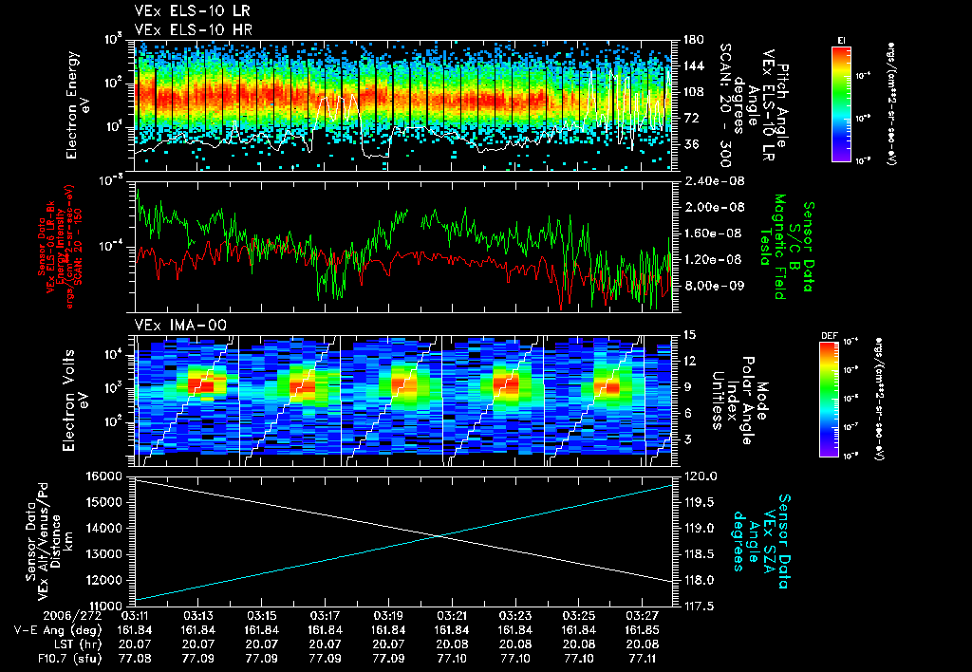
Task: Click the altitude axis value 11000
Action: (105, 606)
